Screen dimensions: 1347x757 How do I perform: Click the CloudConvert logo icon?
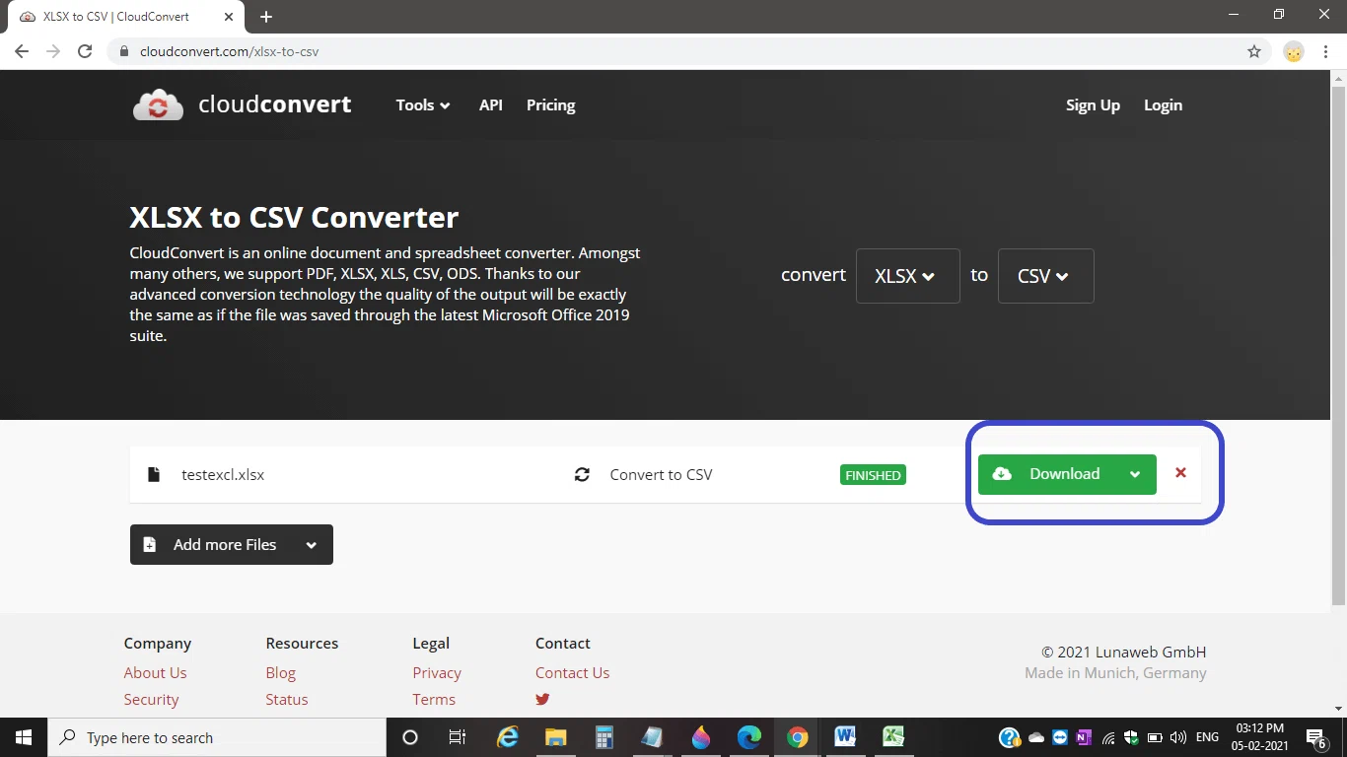158,104
